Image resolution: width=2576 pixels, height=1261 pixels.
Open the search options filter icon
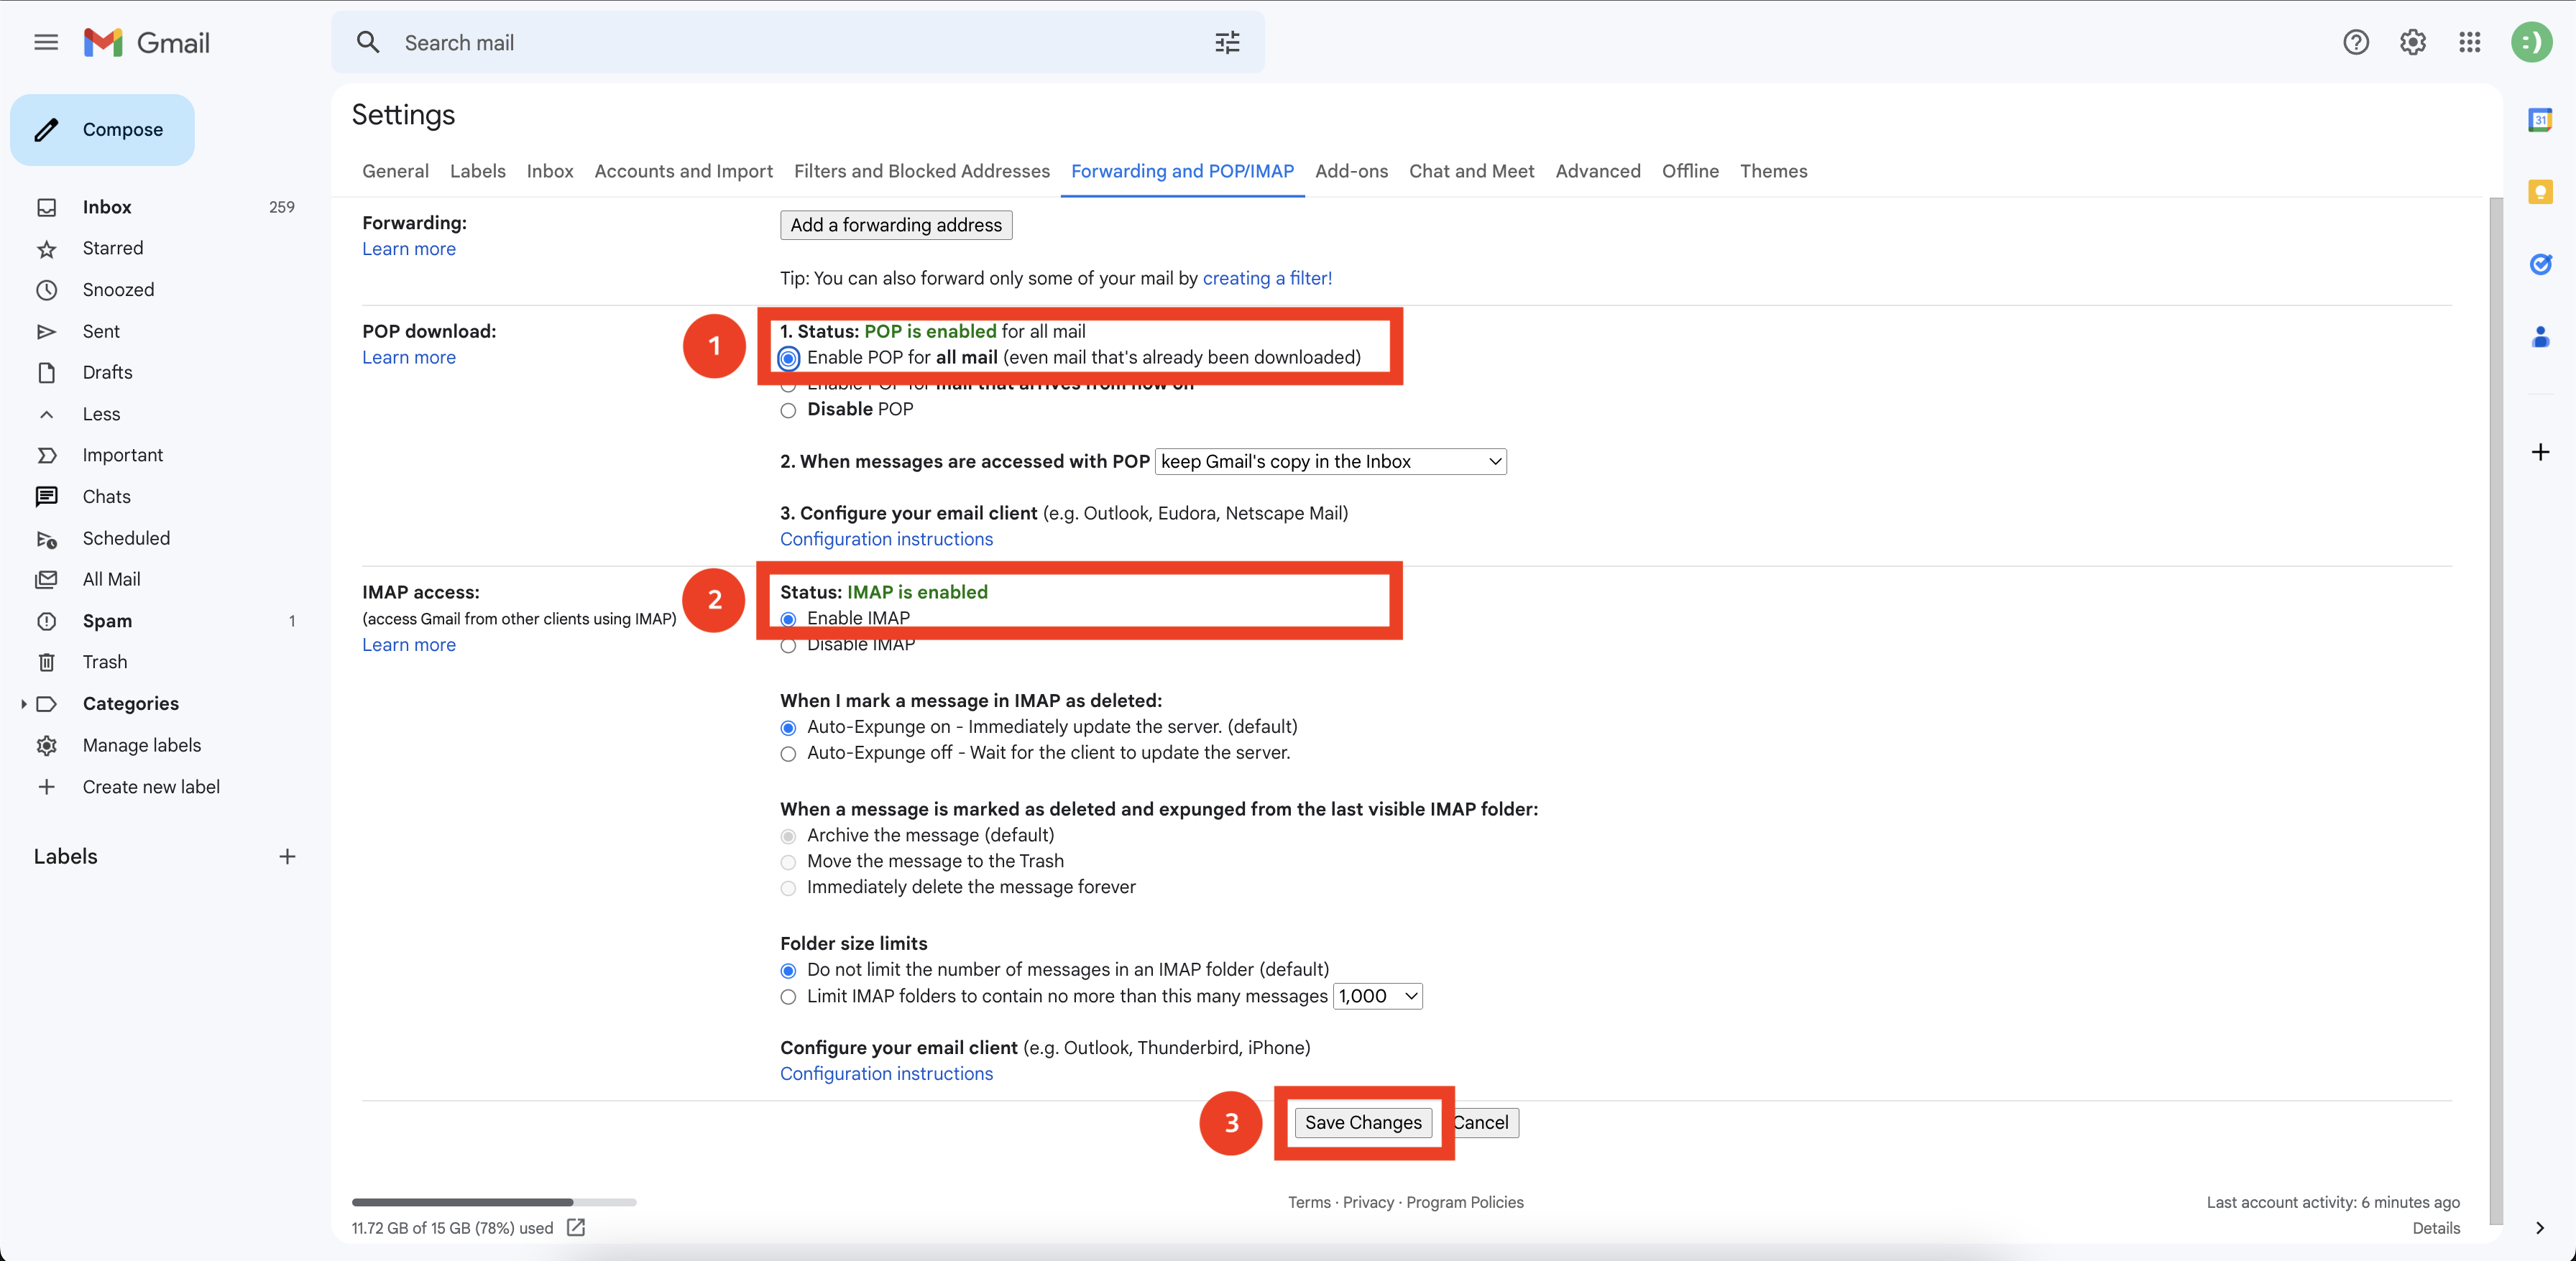pyautogui.click(x=1227, y=42)
